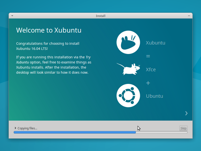Screen dimensions: 201x151
Task: Click the equals sign between logos
Action: [x=148, y=56]
